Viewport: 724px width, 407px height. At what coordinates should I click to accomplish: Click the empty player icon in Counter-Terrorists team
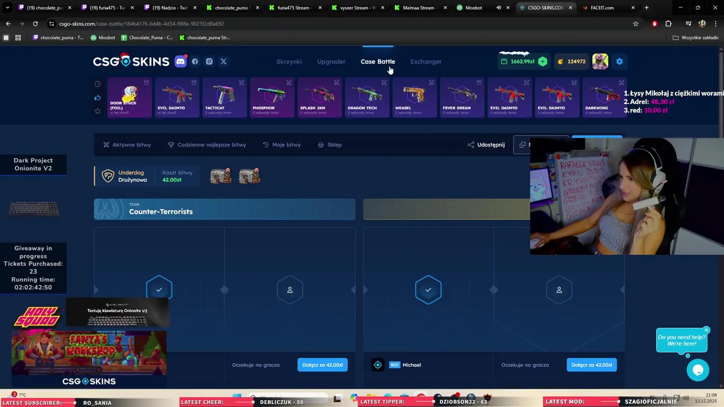pyautogui.click(x=290, y=289)
